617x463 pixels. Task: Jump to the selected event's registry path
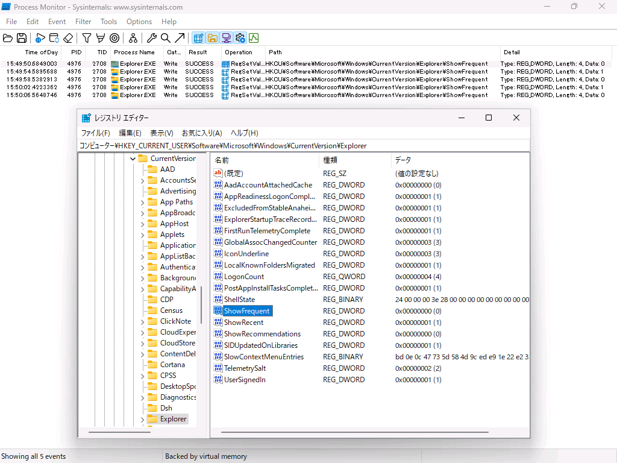tap(178, 37)
